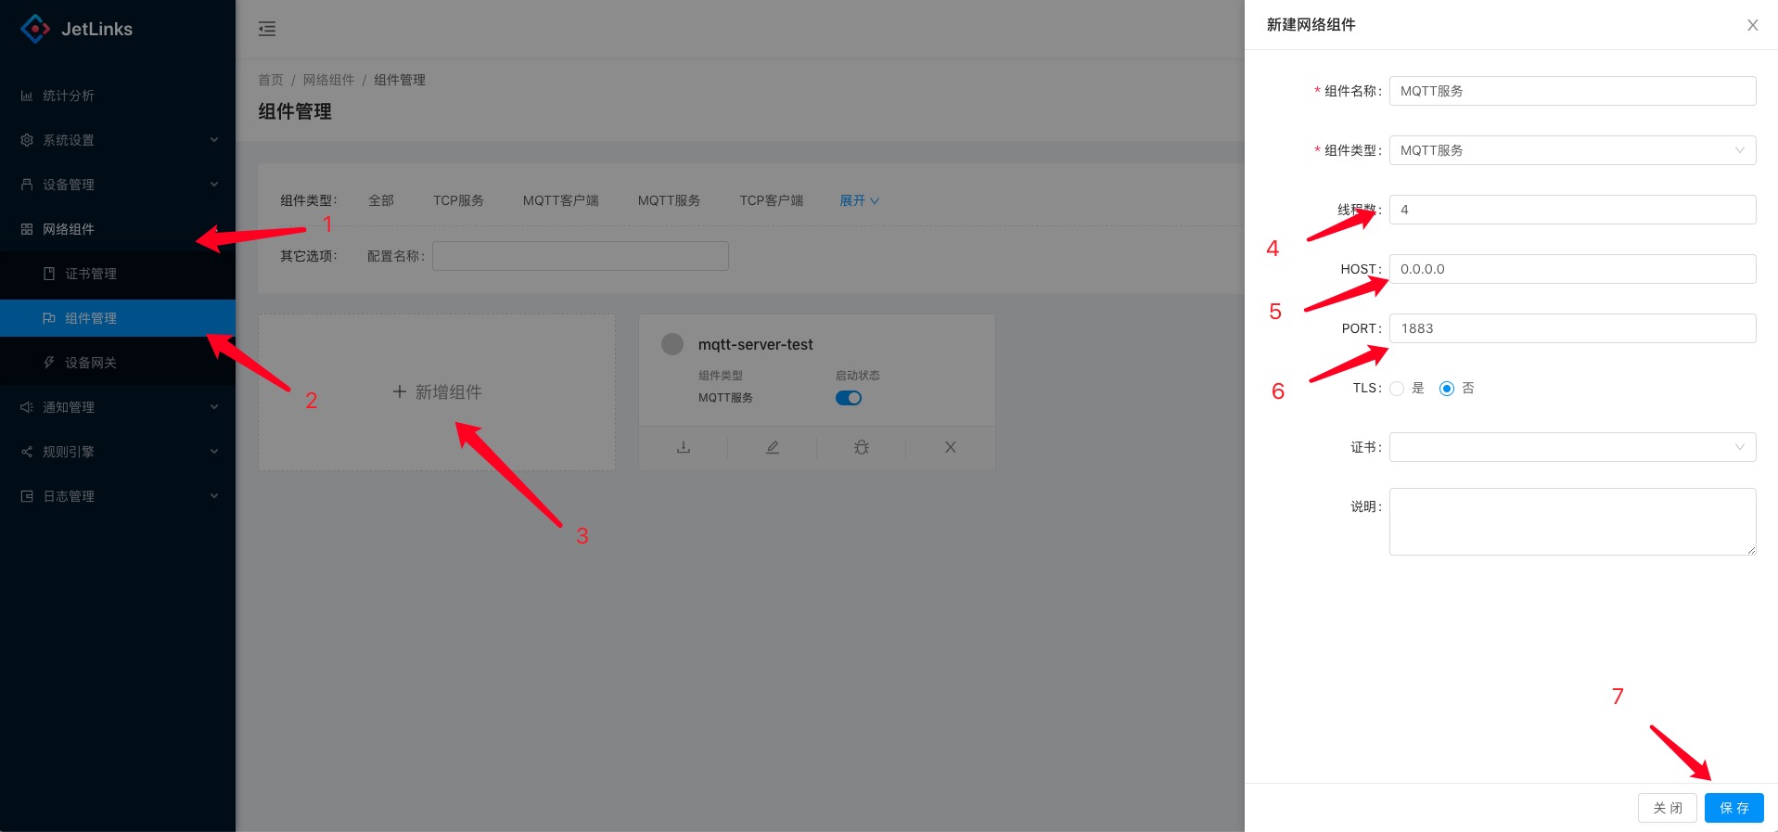The height and width of the screenshot is (832, 1778).
Task: Click the JetLinks logo icon
Action: [35, 29]
